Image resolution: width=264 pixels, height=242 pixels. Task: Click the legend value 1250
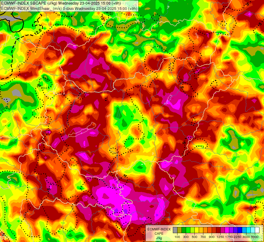(x=220, y=237)
